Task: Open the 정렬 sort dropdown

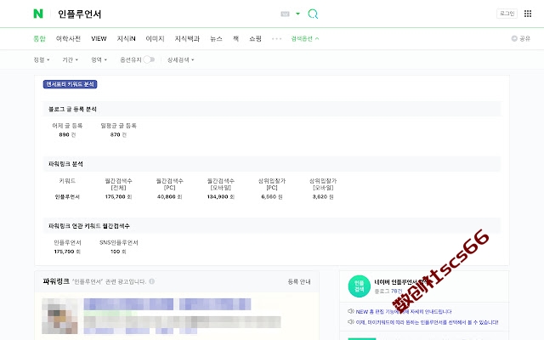Action: click(42, 59)
